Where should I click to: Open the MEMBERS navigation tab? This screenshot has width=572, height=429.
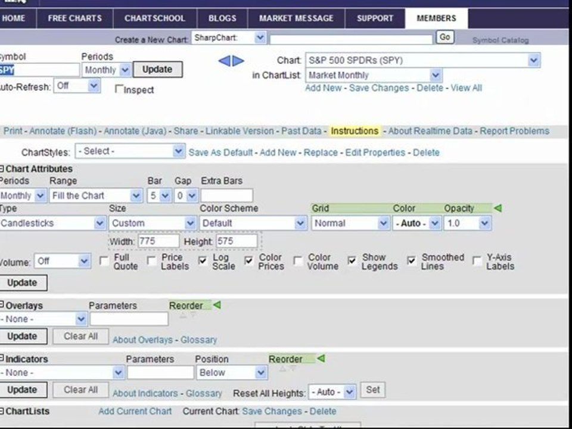(436, 18)
